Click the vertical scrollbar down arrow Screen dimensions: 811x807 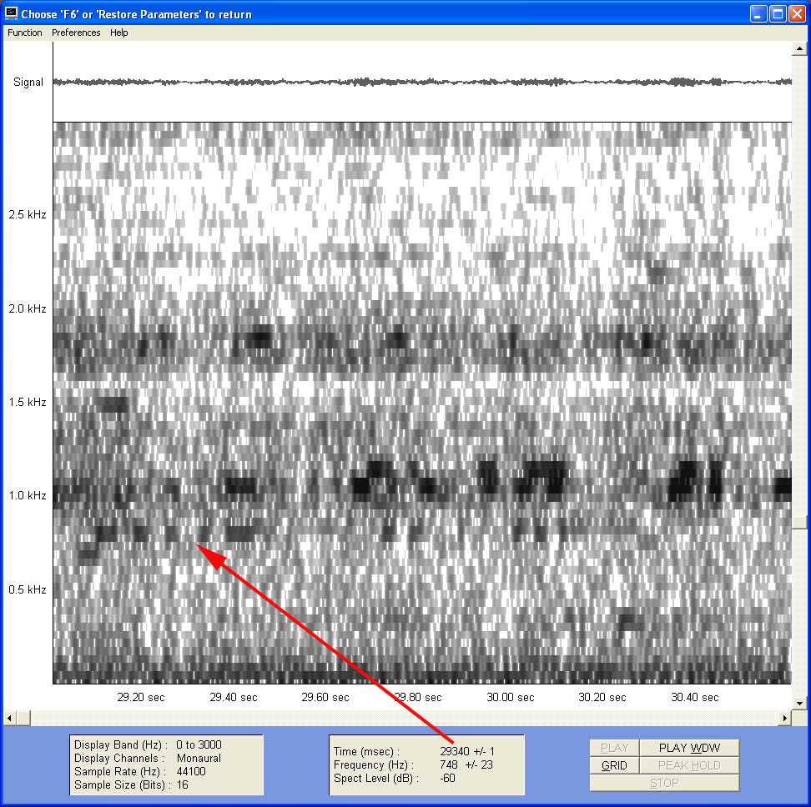(x=799, y=703)
